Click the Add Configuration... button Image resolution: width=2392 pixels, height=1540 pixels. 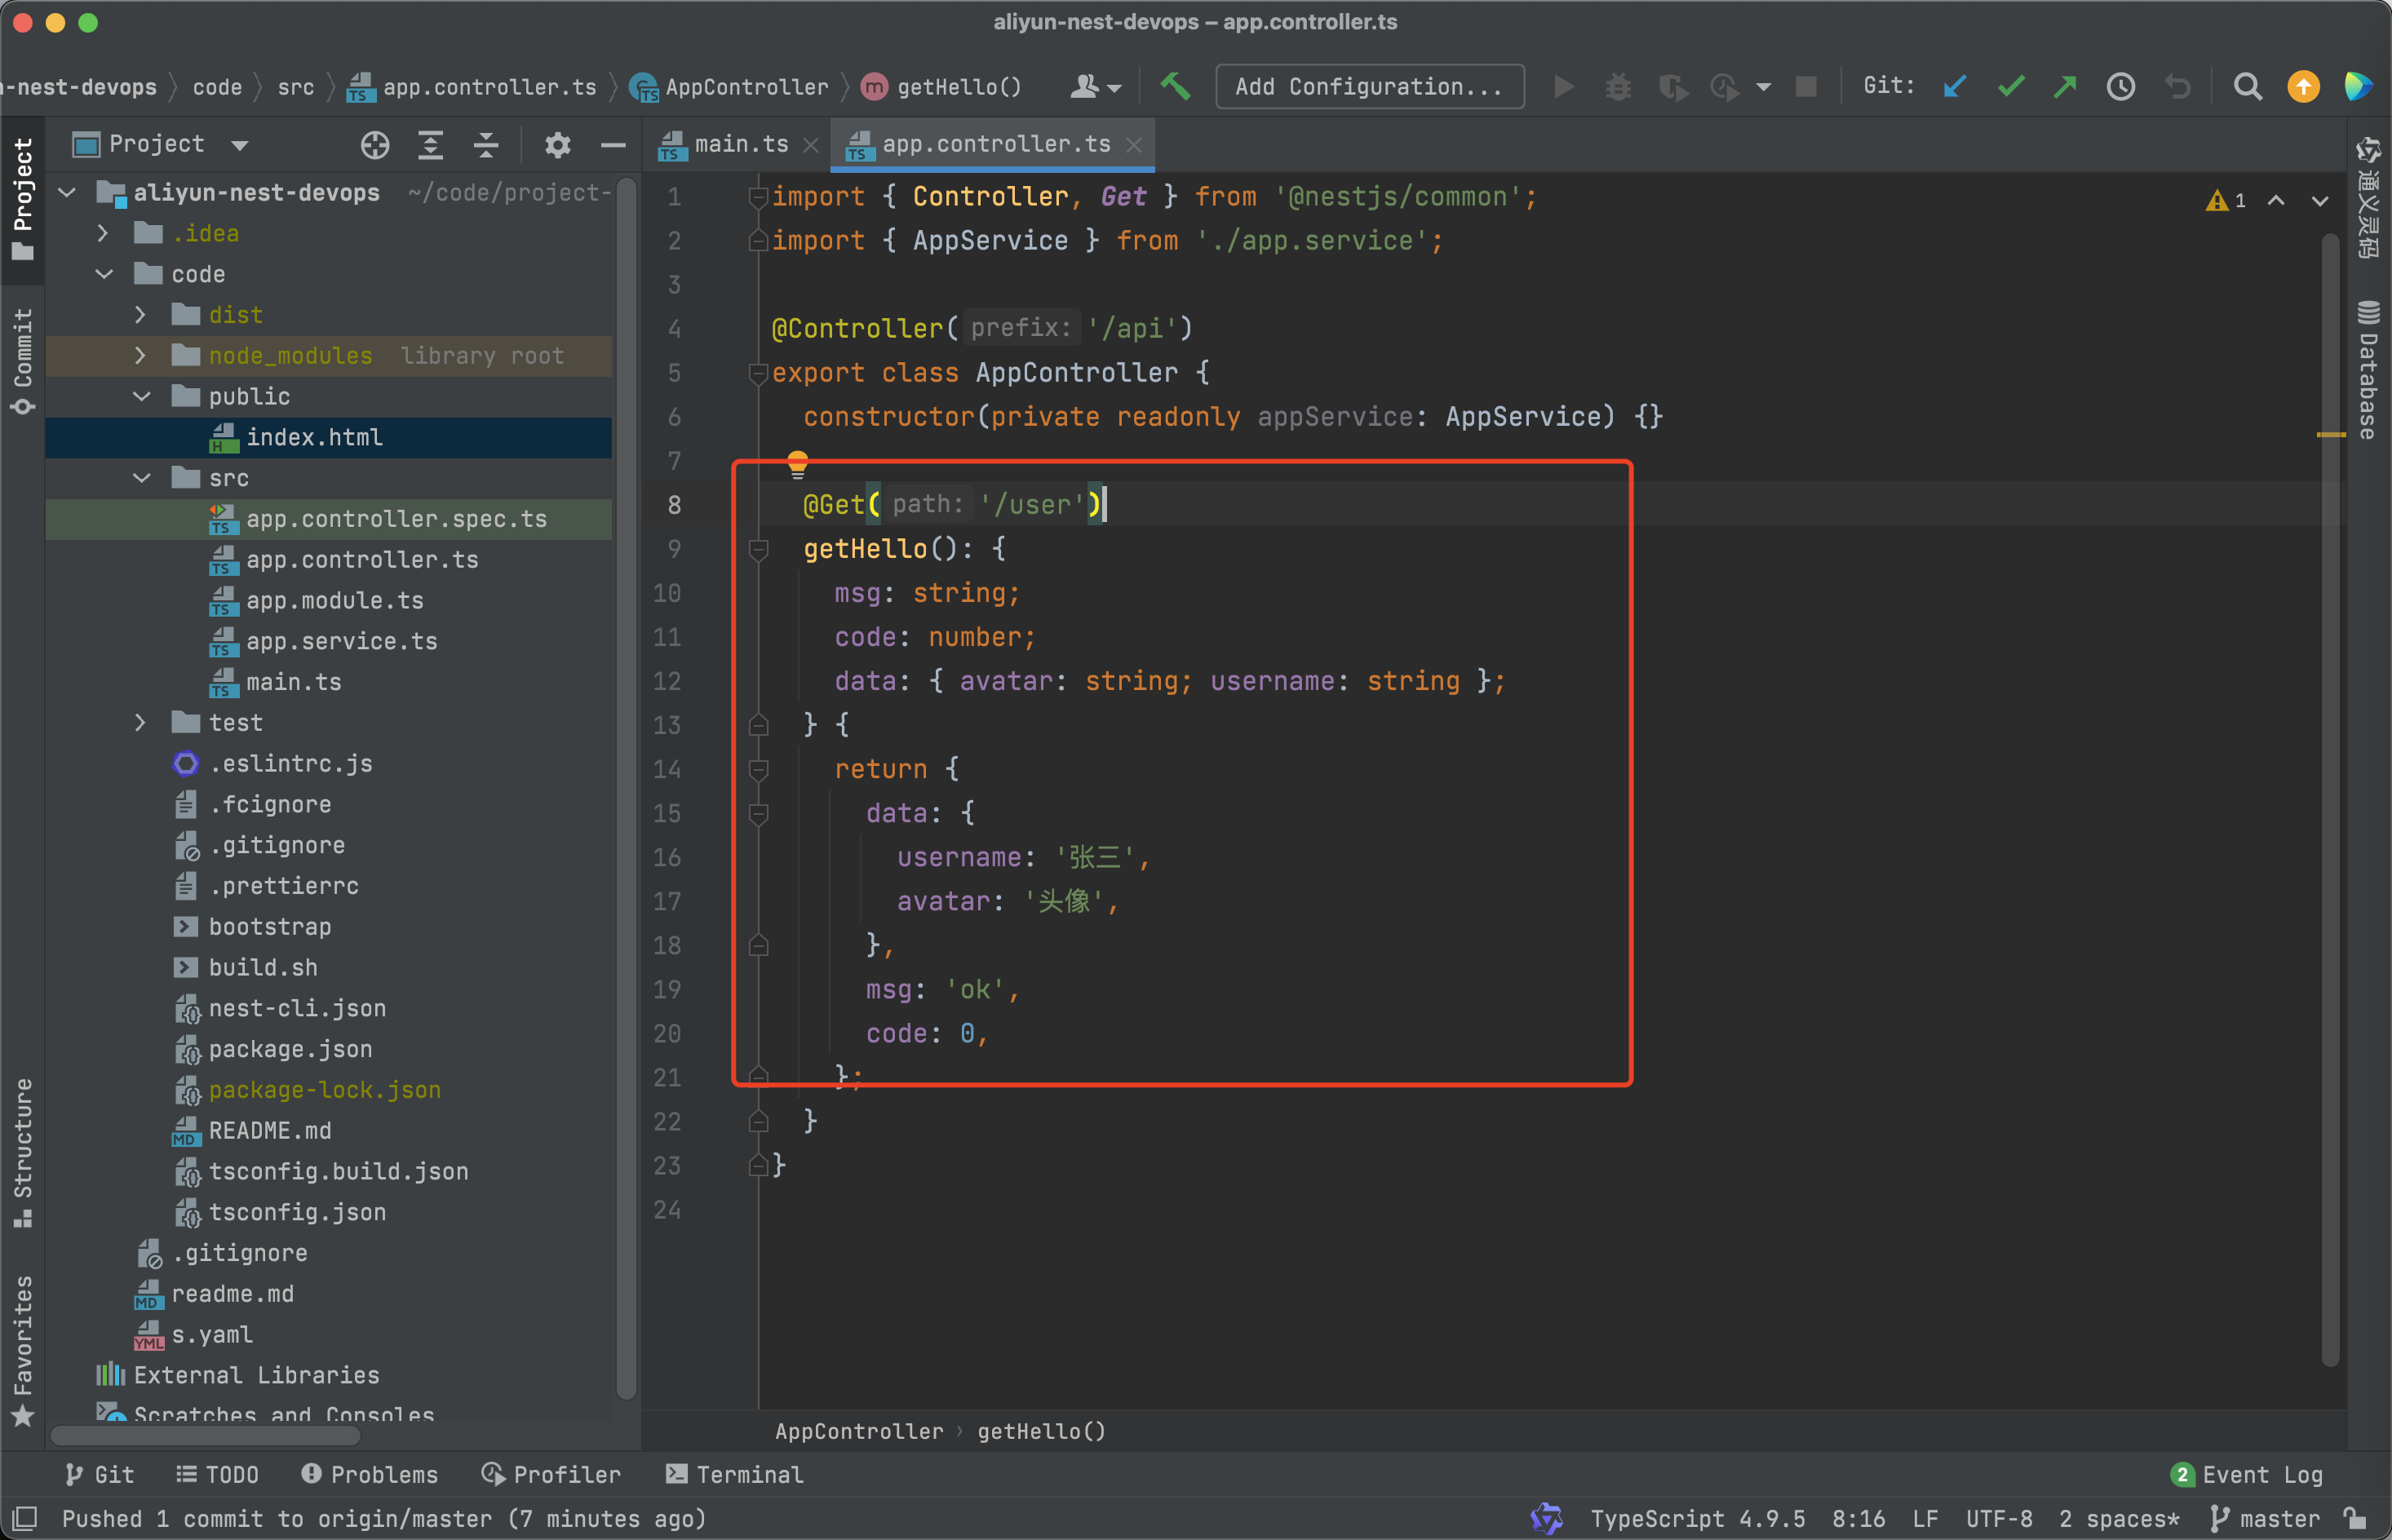1369,87
